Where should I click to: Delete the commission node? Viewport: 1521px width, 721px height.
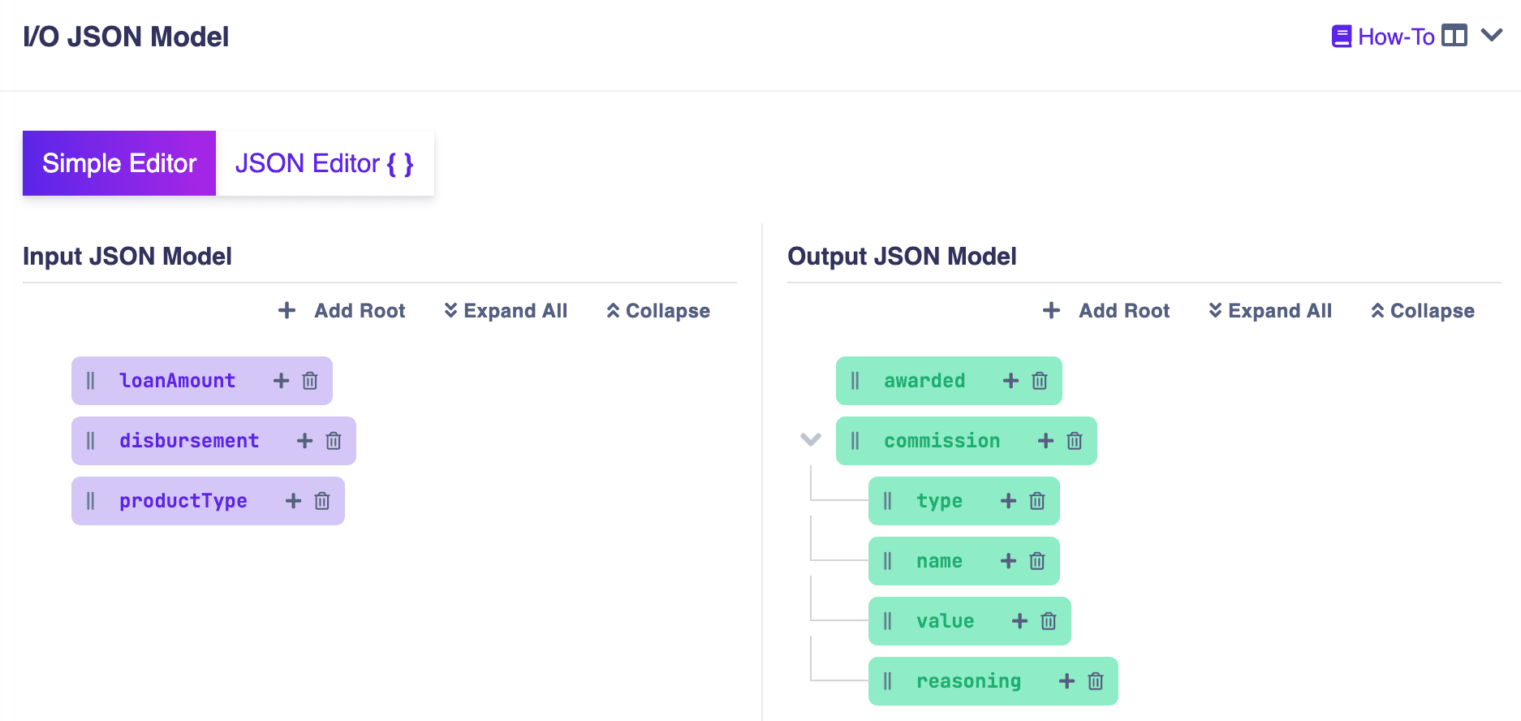click(x=1075, y=441)
